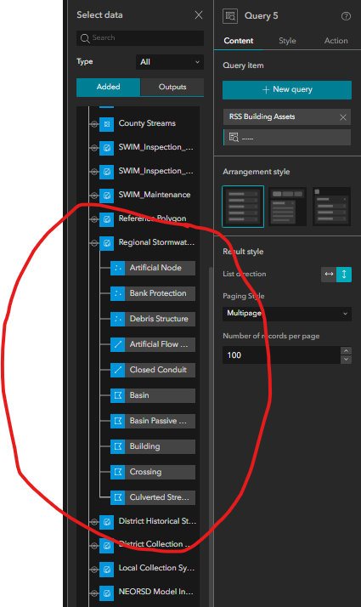The image size is (361, 607).
Task: Select the Debris Structure point layer icon
Action: [x=117, y=319]
